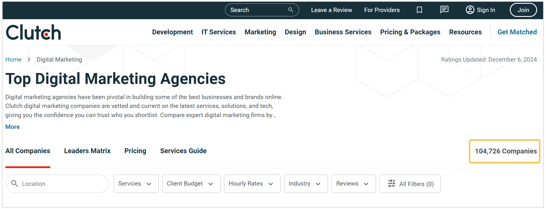Screen dimensions: 546x209
Task: Switch to the Pricing tab
Action: (135, 151)
